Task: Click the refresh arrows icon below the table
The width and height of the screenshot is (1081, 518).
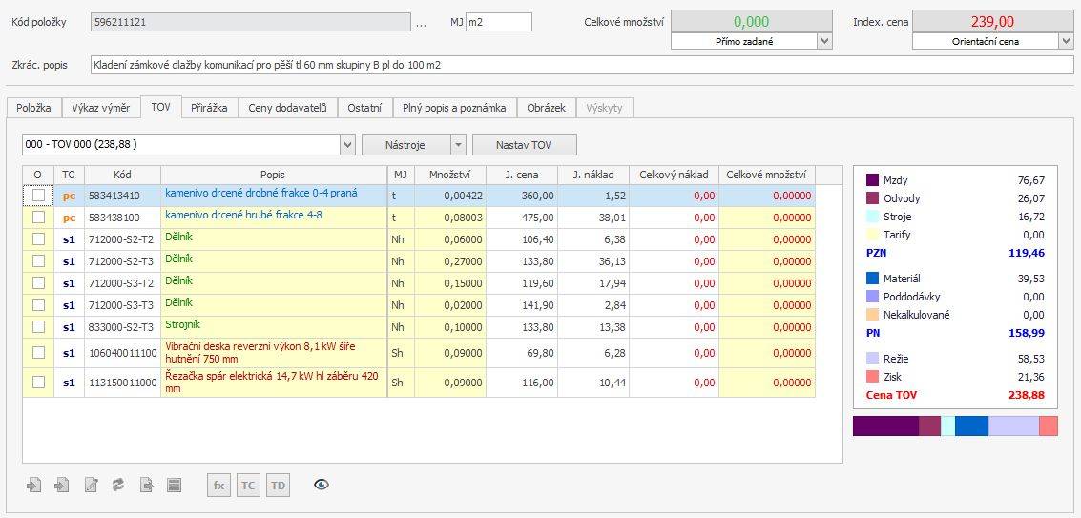Action: pyautogui.click(x=118, y=485)
